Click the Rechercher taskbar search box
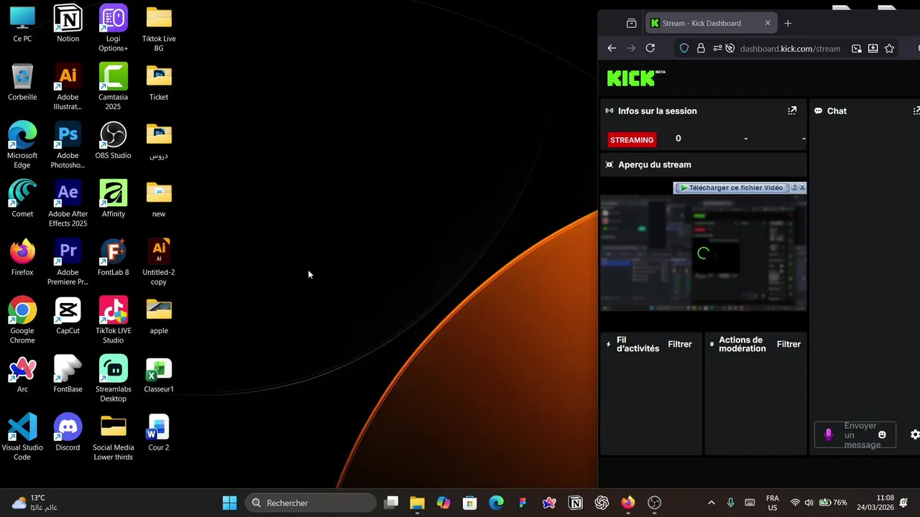920x517 pixels. click(310, 503)
